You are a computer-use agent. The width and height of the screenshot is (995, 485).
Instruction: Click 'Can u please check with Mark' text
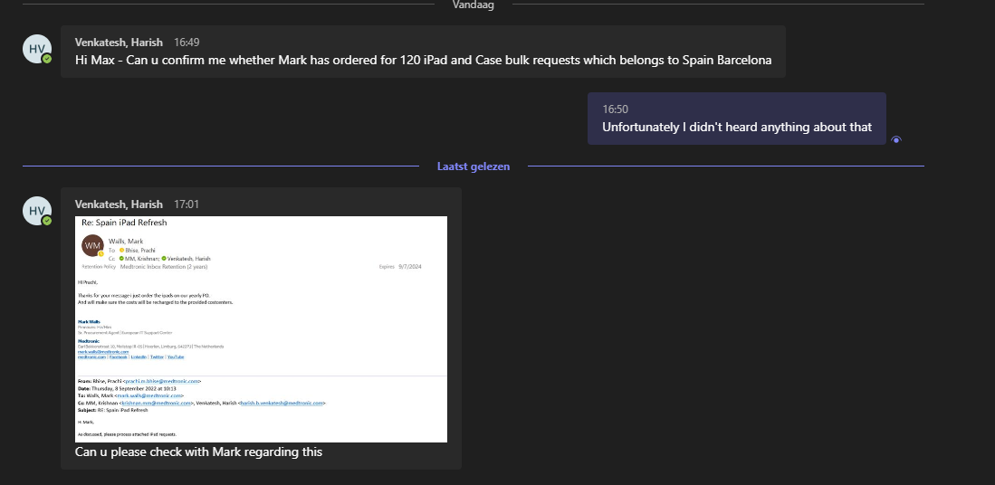pyautogui.click(x=198, y=452)
